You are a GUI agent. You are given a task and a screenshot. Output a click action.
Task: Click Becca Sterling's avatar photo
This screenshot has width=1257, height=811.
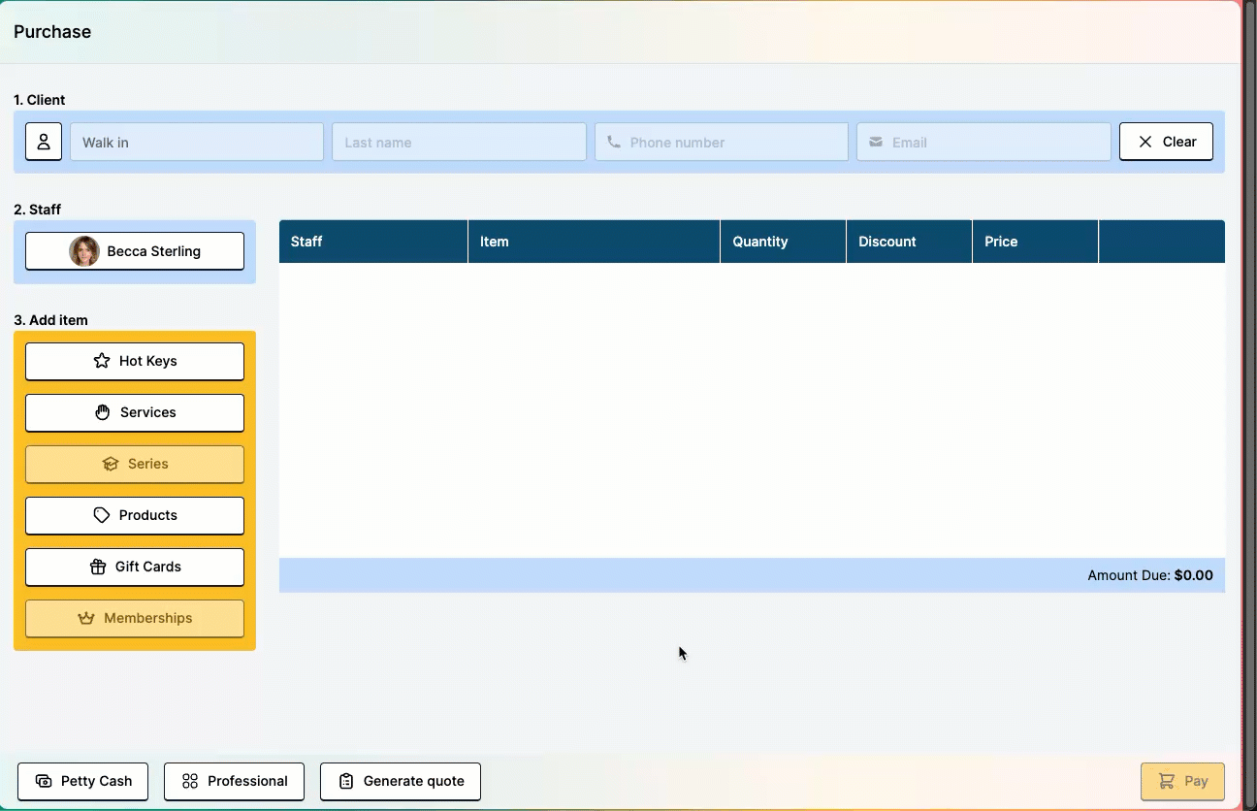tap(84, 251)
